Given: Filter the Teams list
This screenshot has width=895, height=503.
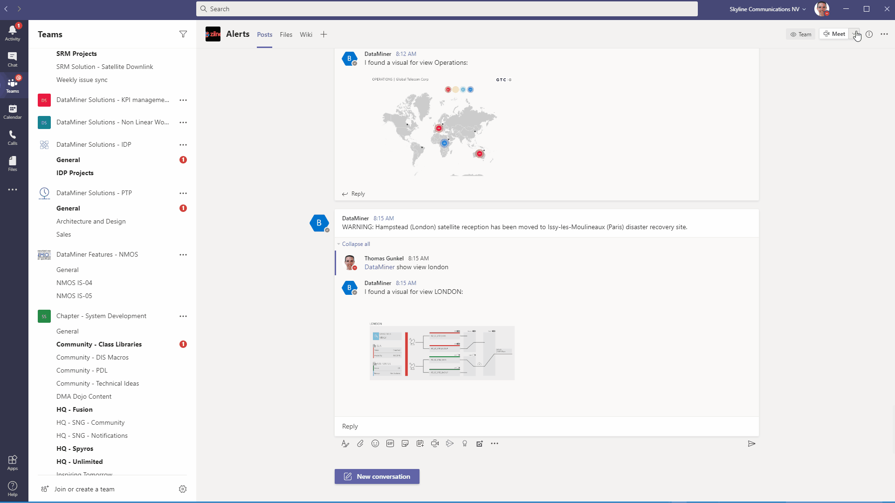Looking at the screenshot, I should tap(183, 34).
